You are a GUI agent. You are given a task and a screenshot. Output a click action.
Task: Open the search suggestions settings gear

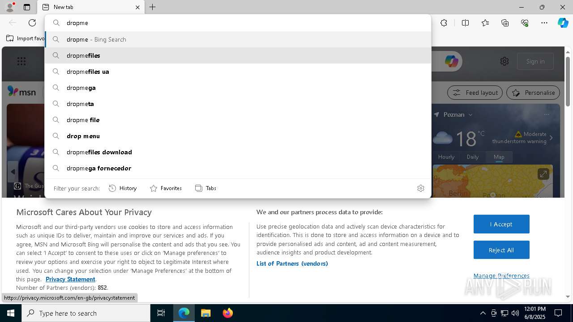pyautogui.click(x=420, y=188)
